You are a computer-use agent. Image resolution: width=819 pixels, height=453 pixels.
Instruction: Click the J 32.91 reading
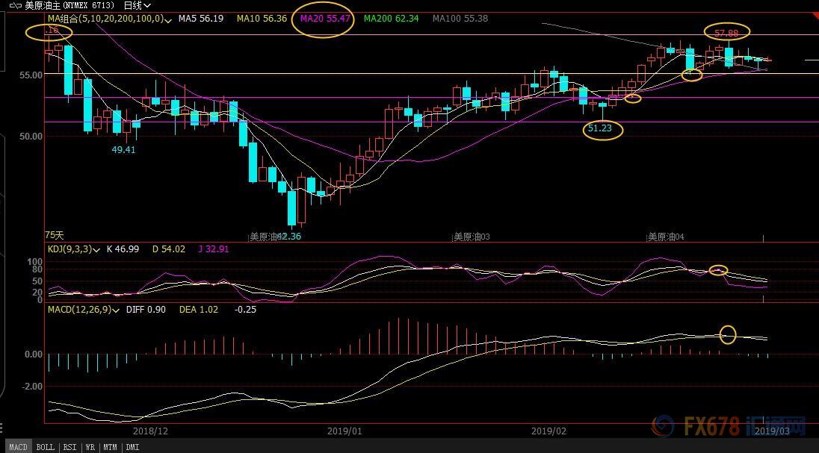(x=214, y=249)
